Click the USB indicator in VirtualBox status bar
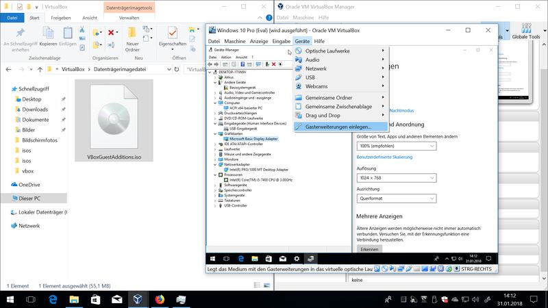The width and height of the screenshot is (548, 308). (408, 269)
